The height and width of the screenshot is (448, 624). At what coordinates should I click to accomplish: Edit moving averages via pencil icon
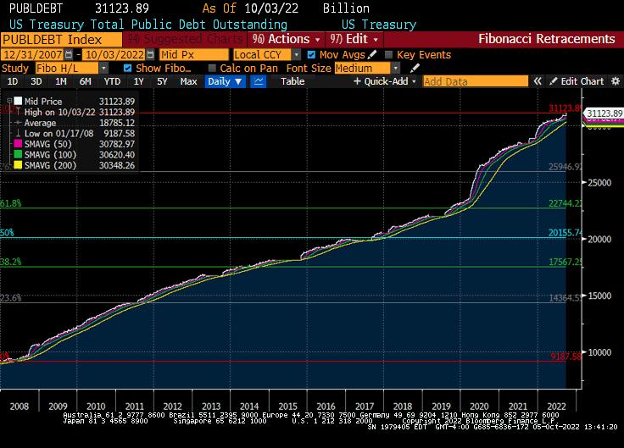point(372,54)
